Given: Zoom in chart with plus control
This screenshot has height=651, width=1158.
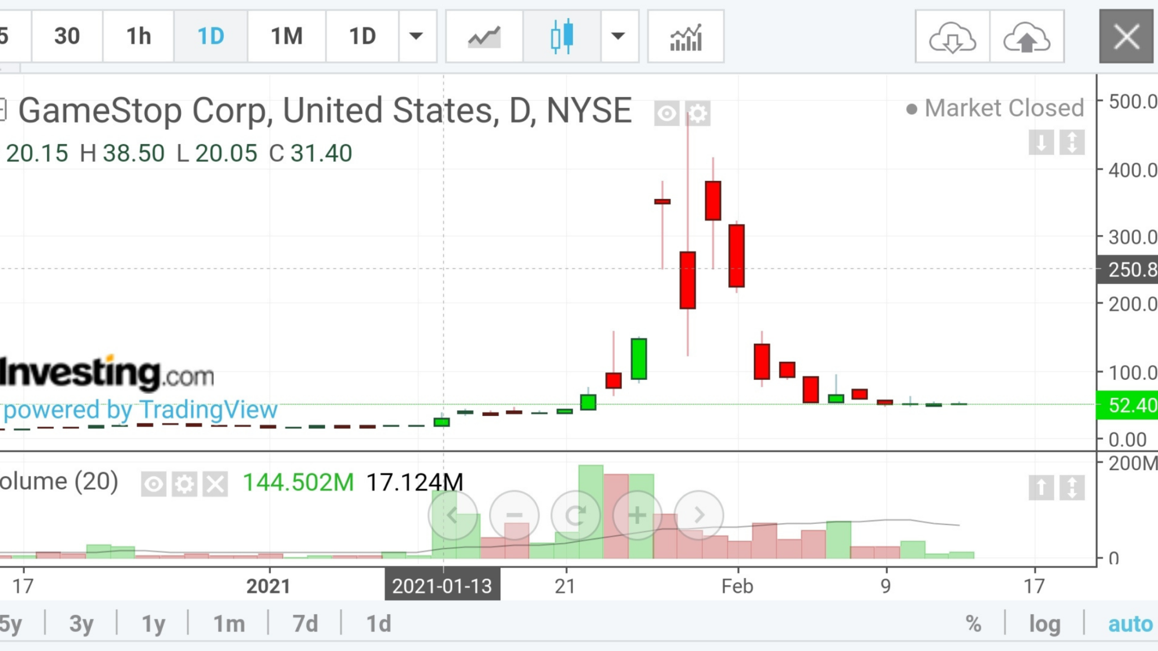Looking at the screenshot, I should tap(637, 515).
